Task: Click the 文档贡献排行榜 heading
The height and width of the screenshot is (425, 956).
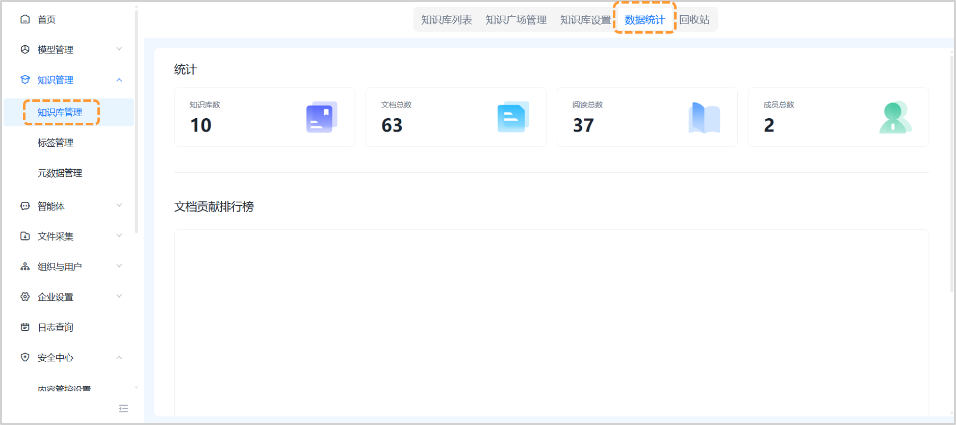Action: (214, 206)
